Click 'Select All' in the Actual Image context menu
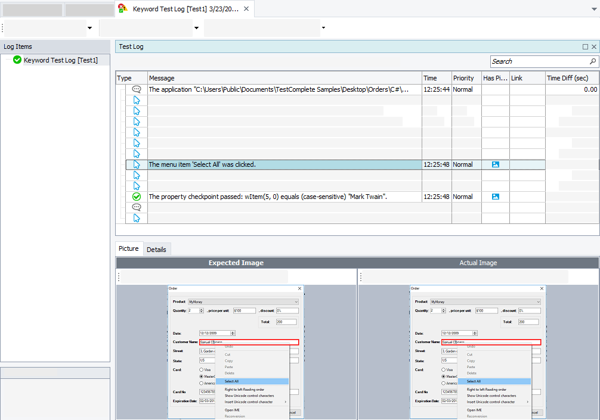Viewport: 600px width, 420px height. (x=474, y=381)
